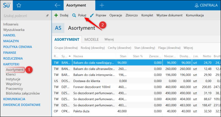Sort by the Nazwa column header

[x=78, y=56]
